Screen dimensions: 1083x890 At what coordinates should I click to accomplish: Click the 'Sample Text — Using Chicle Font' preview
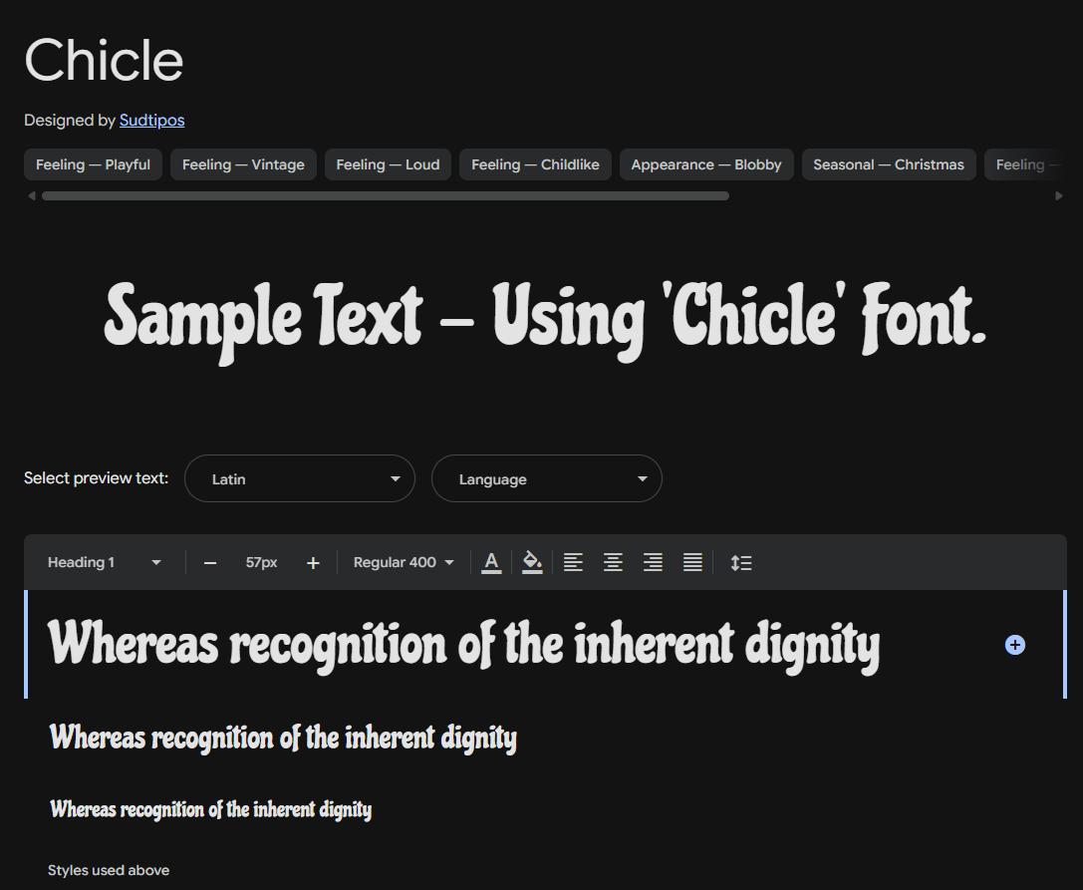[545, 321]
